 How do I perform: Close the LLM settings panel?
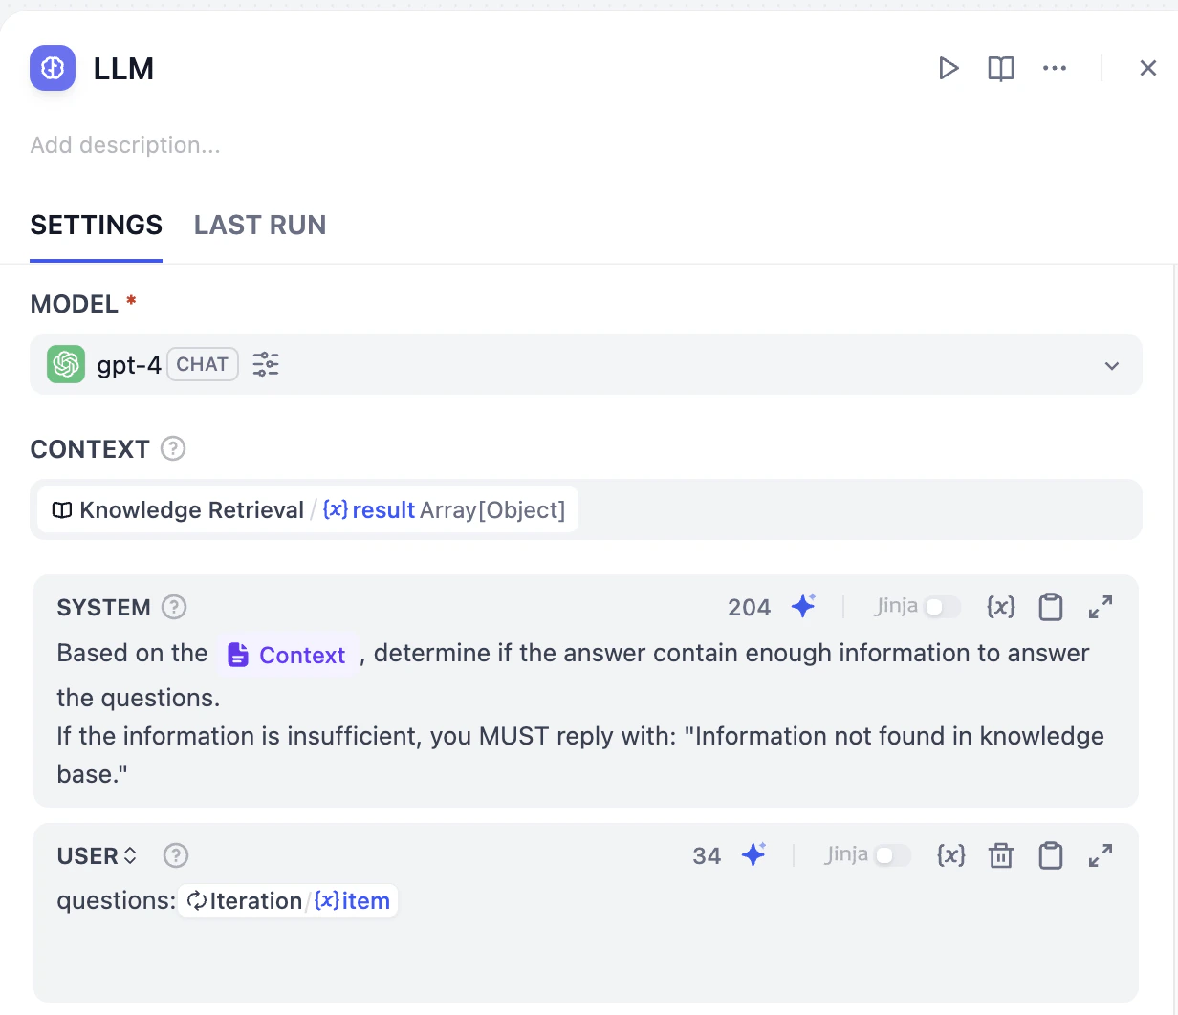click(x=1148, y=68)
